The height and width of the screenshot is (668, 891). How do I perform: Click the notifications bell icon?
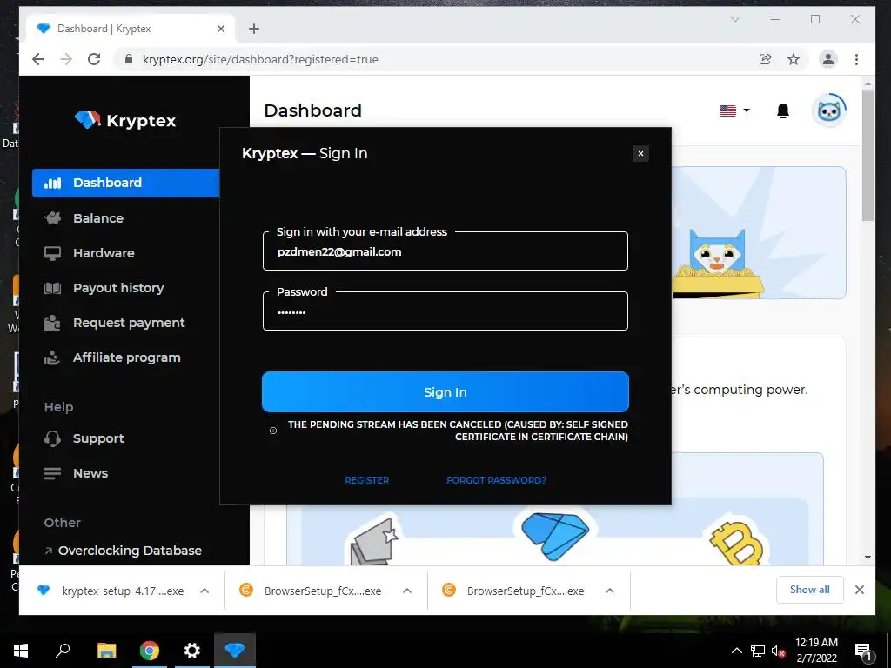tap(783, 110)
